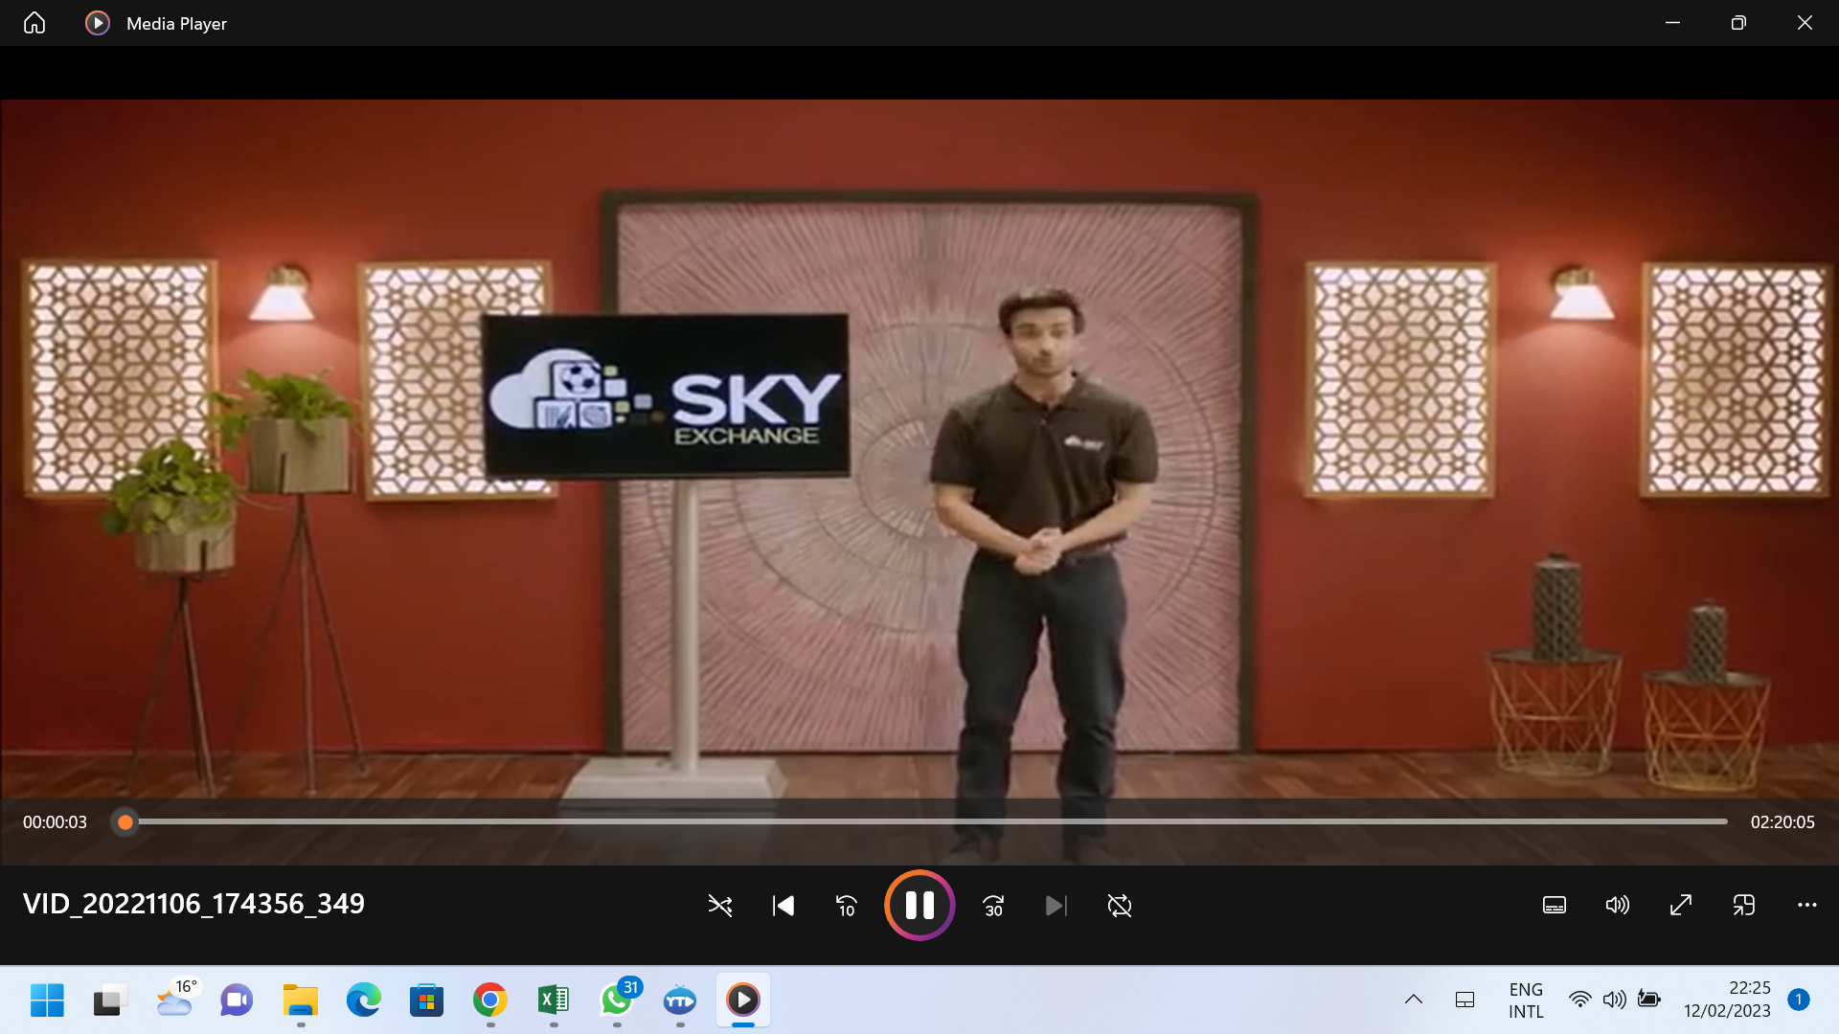Click the elapsed time 00:00:03

55,822
